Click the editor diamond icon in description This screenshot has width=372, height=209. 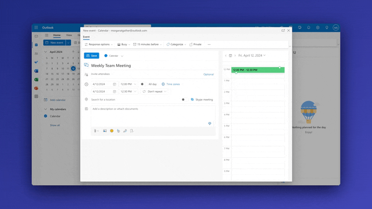tap(209, 124)
